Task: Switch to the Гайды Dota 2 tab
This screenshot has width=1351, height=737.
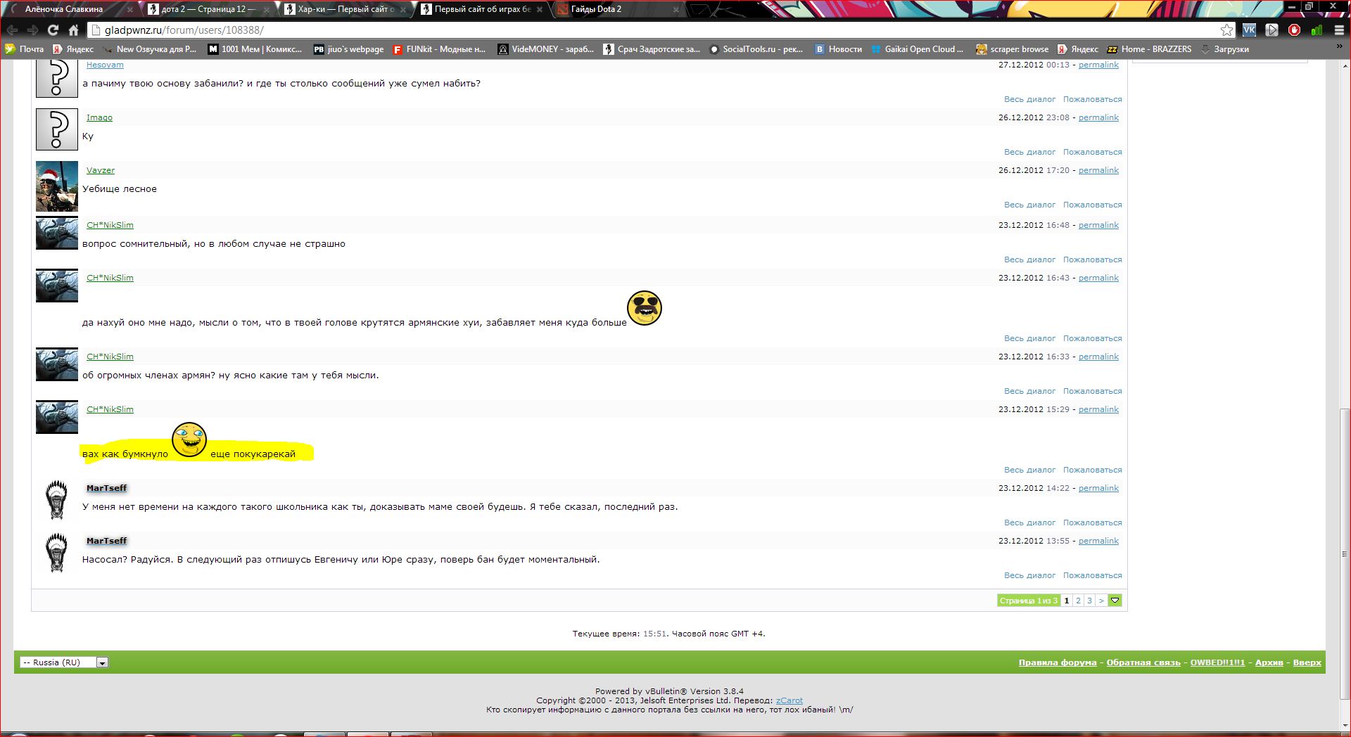Action: pyautogui.click(x=616, y=9)
